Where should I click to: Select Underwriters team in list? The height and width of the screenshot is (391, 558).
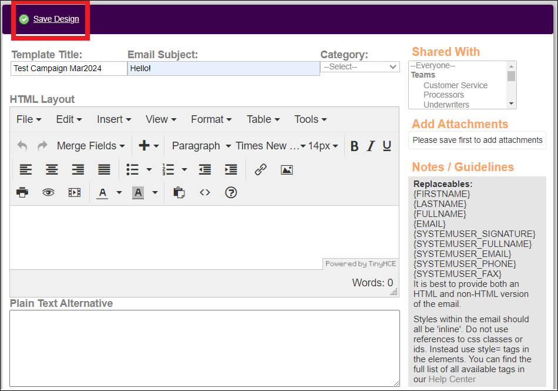point(446,105)
